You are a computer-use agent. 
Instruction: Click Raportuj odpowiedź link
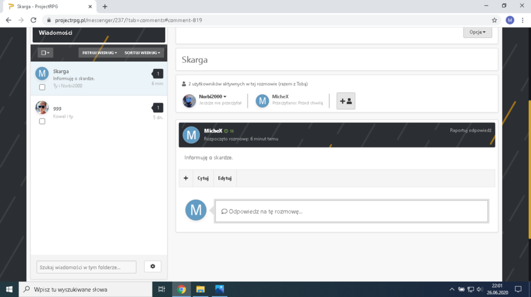tap(470, 130)
